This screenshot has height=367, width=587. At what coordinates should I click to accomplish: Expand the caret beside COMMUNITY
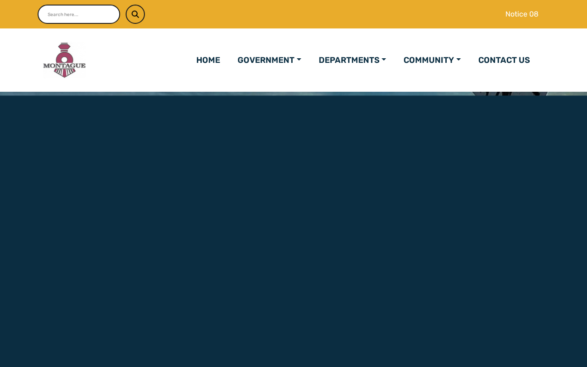click(459, 60)
